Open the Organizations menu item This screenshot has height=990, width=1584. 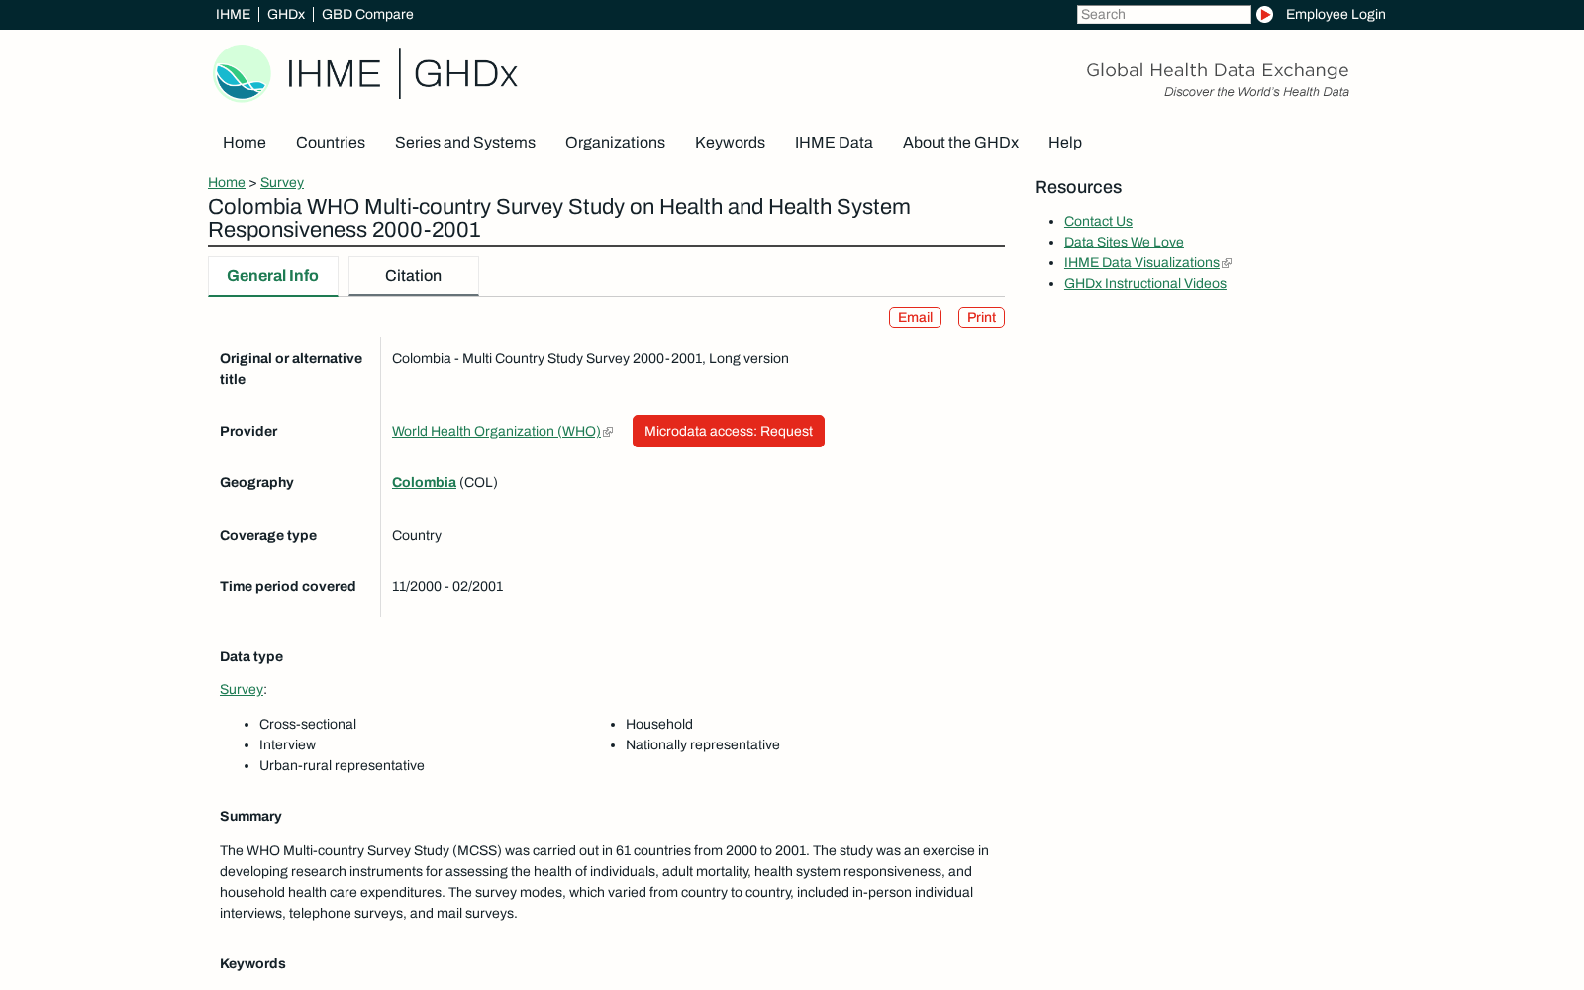click(x=615, y=143)
